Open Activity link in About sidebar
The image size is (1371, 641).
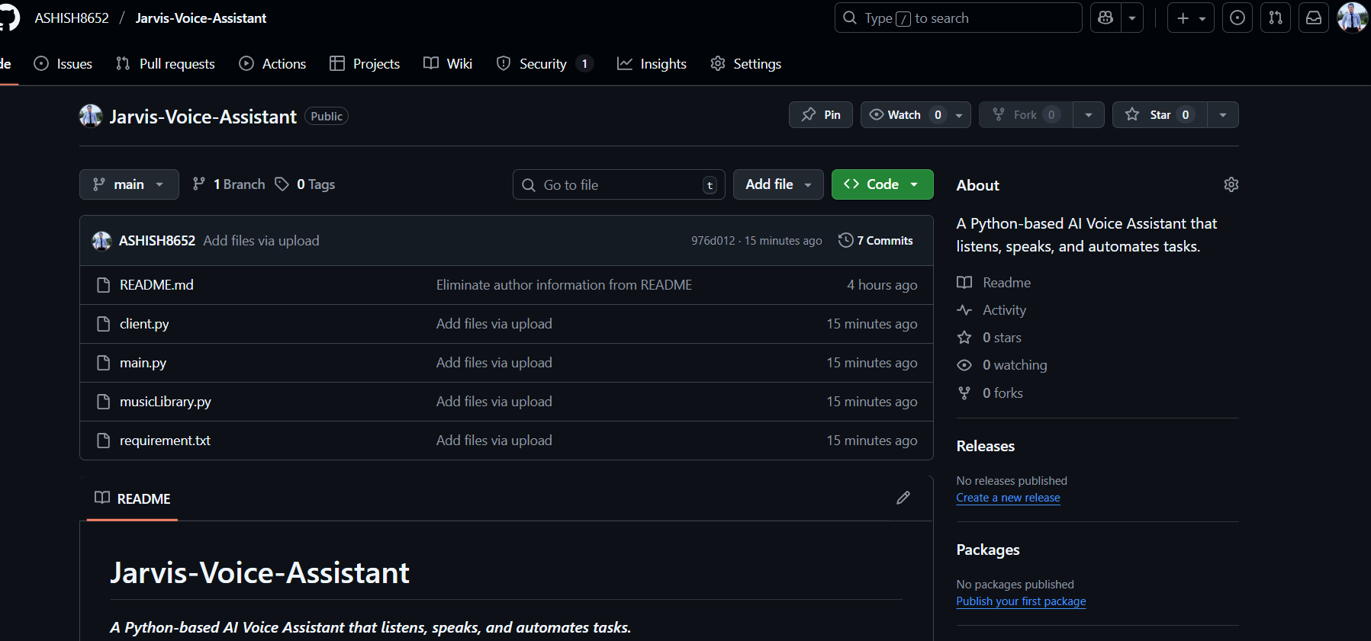point(992,310)
